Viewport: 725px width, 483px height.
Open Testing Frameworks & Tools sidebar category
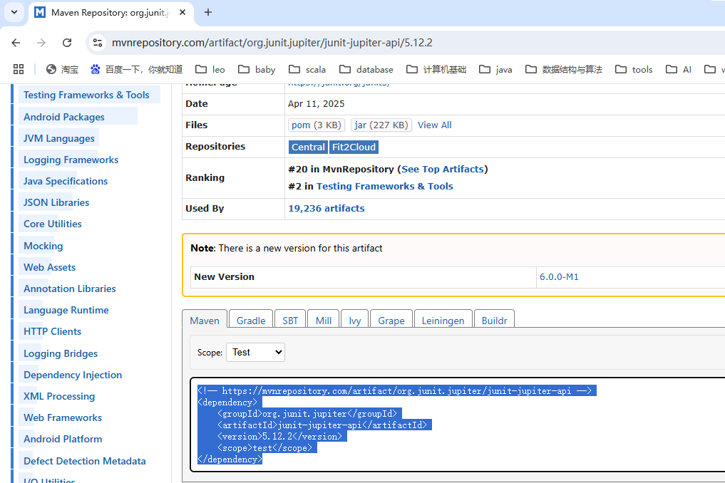tap(86, 95)
